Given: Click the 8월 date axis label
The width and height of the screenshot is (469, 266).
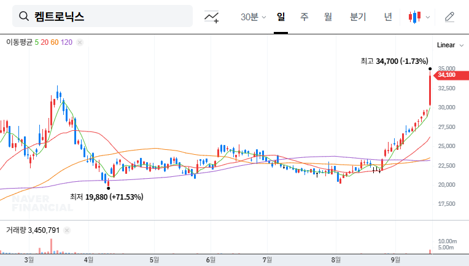Looking at the screenshot, I should click(x=336, y=260).
